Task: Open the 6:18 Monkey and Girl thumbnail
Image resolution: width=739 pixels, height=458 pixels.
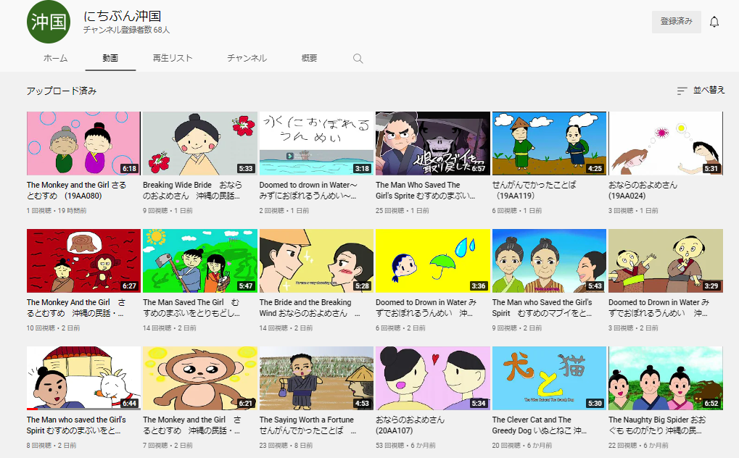Action: 83,143
